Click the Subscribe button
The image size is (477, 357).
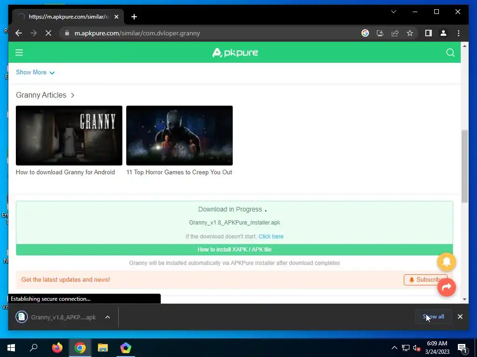(x=426, y=279)
